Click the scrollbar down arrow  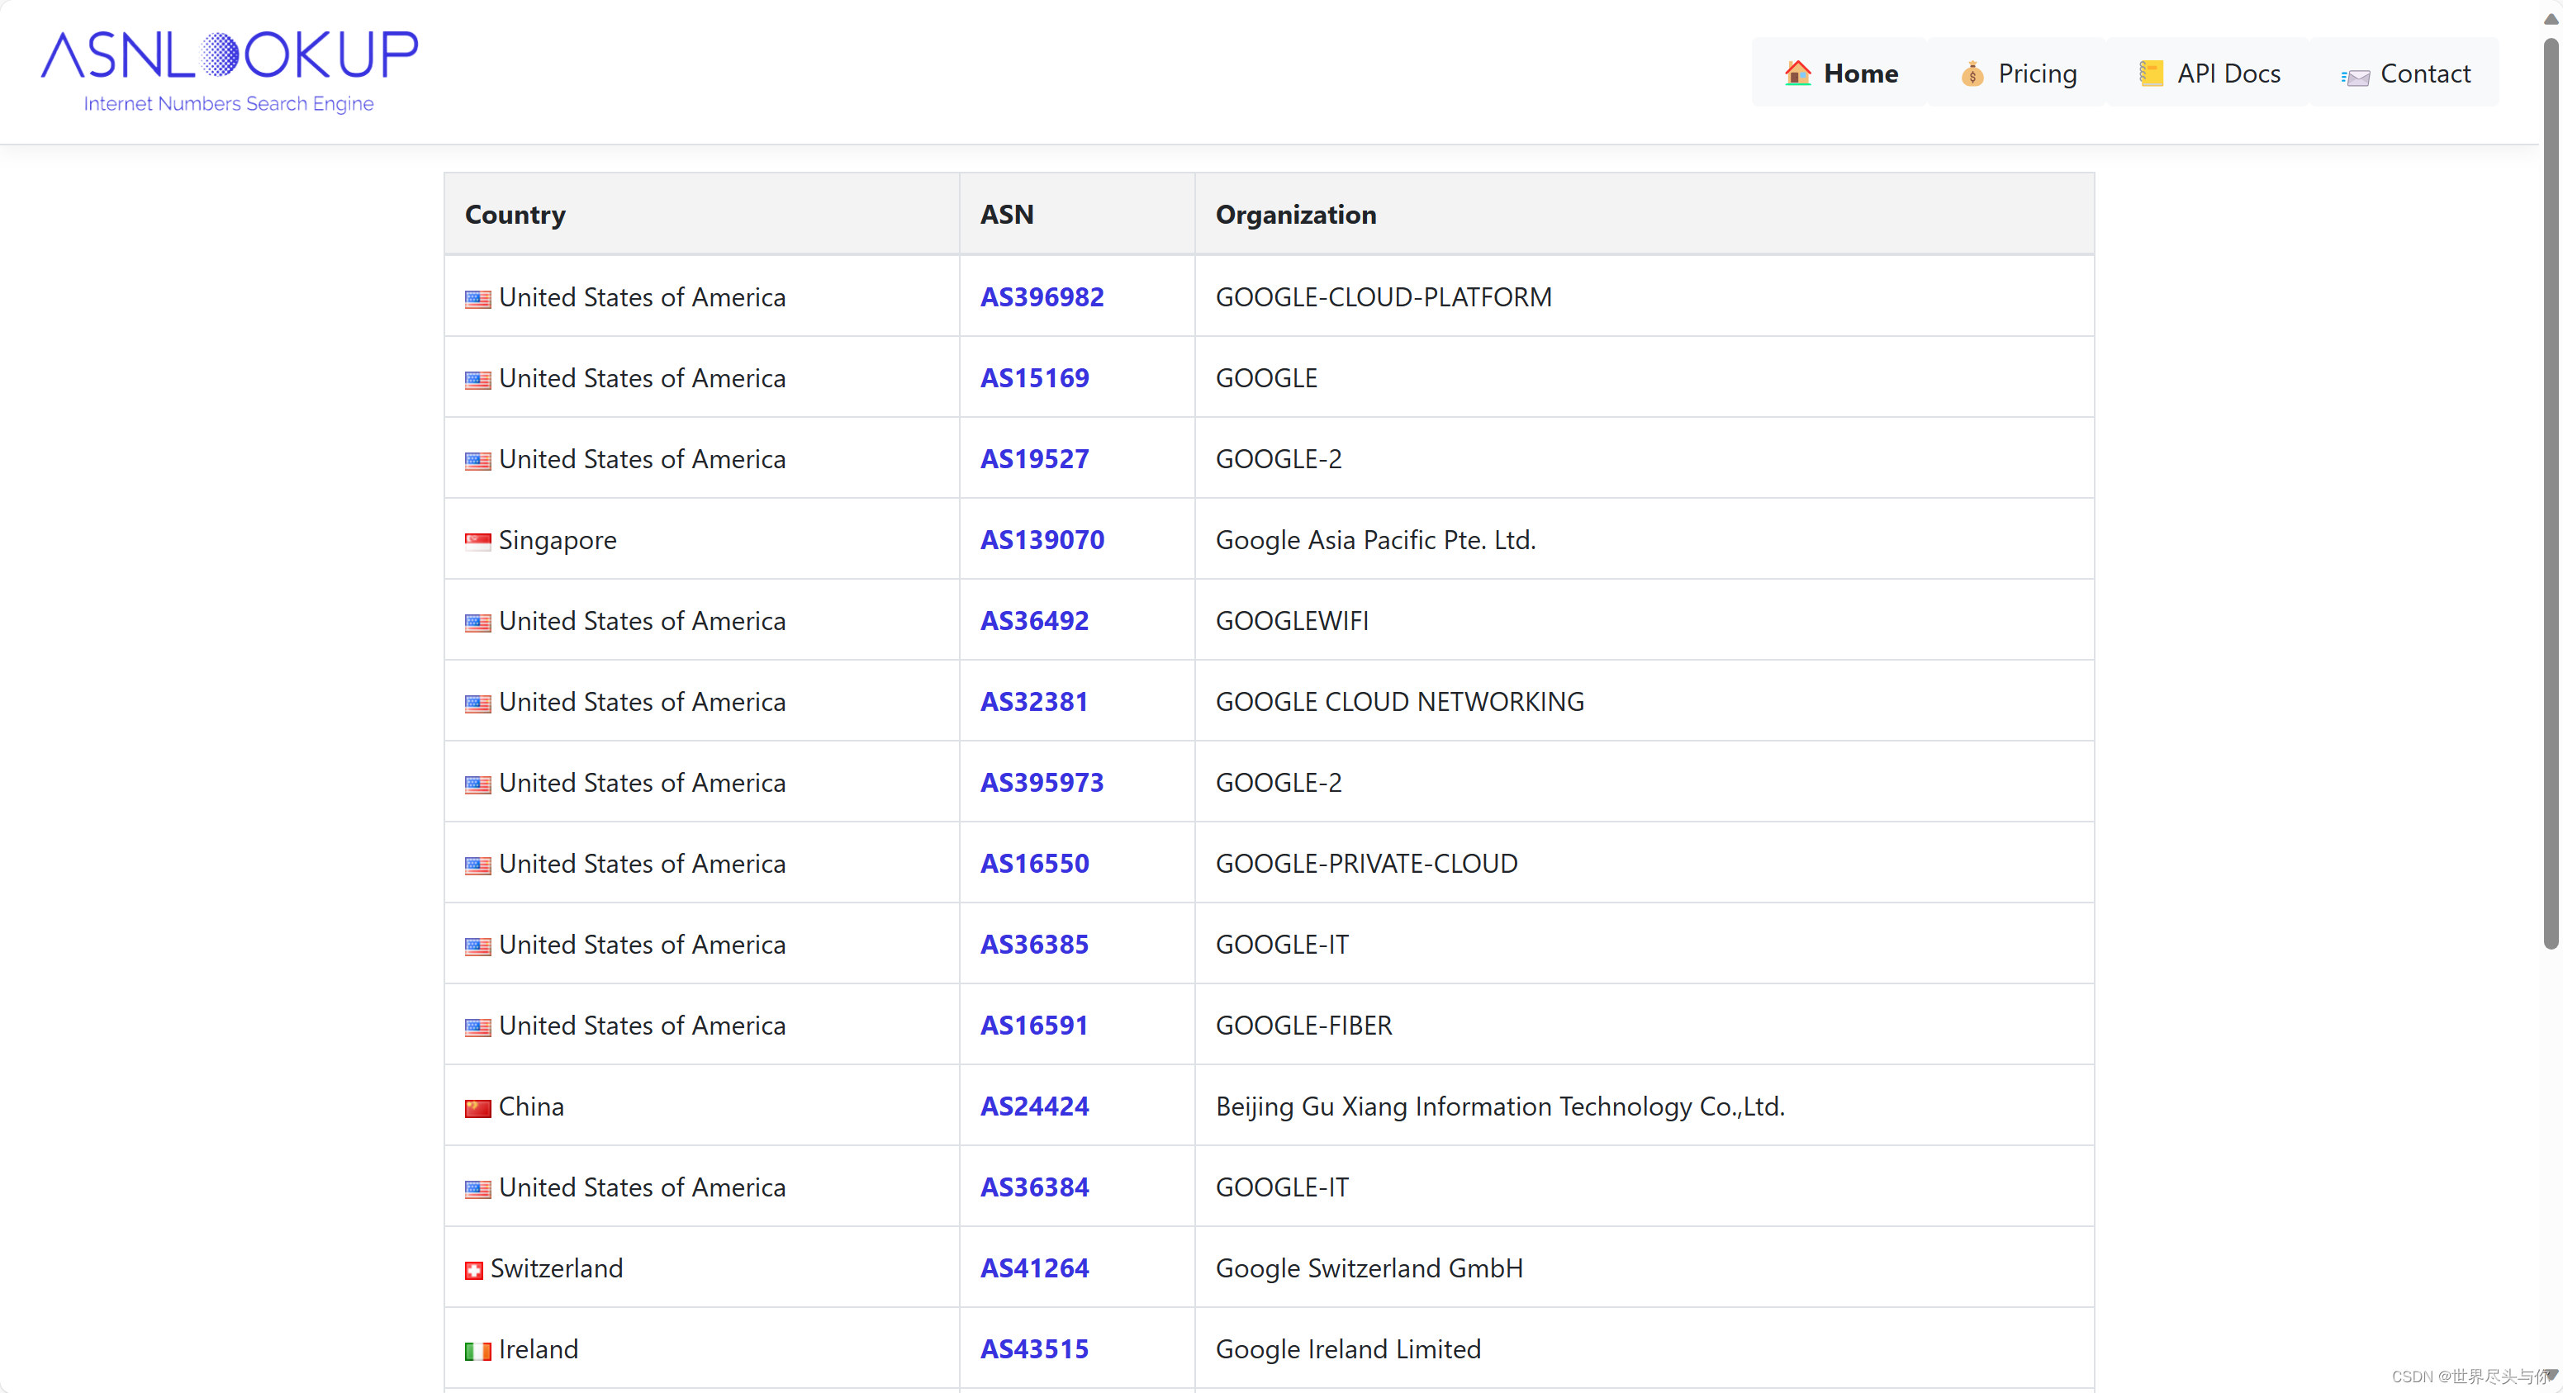coord(2551,1375)
